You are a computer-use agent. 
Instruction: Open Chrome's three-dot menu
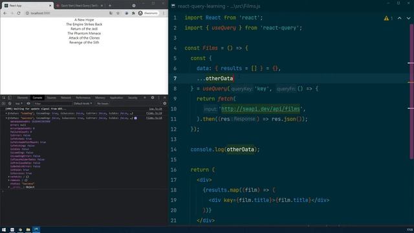point(164,13)
